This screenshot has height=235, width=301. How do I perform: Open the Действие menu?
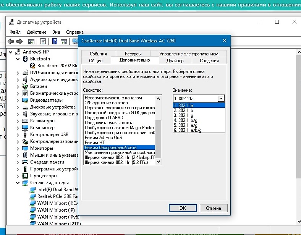coord(36,32)
